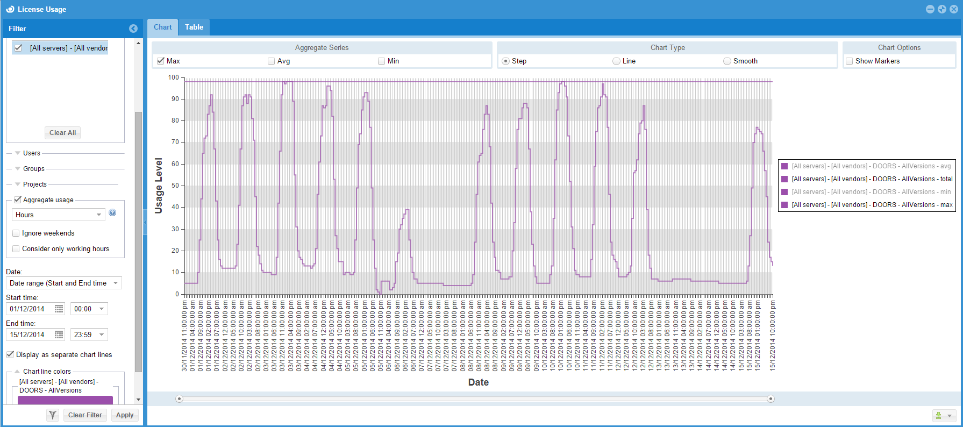This screenshot has width=963, height=427.
Task: Select the Chart tab
Action: (162, 27)
